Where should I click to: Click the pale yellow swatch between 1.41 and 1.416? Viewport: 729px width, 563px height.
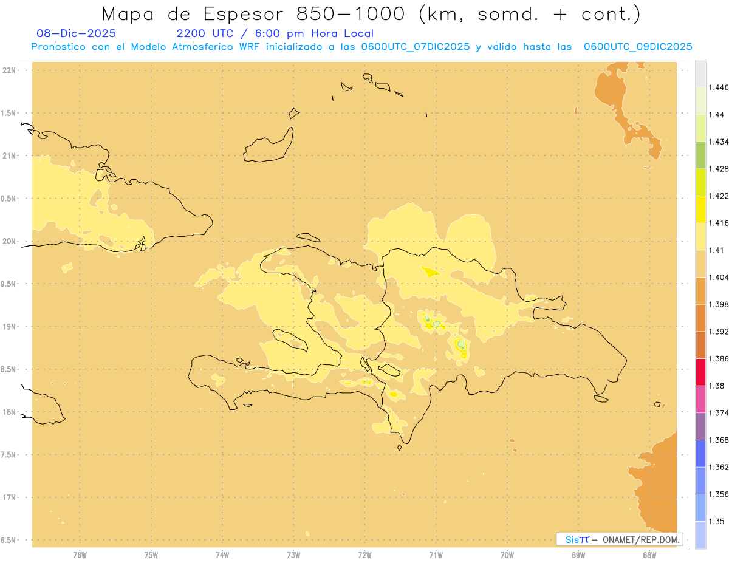[700, 236]
